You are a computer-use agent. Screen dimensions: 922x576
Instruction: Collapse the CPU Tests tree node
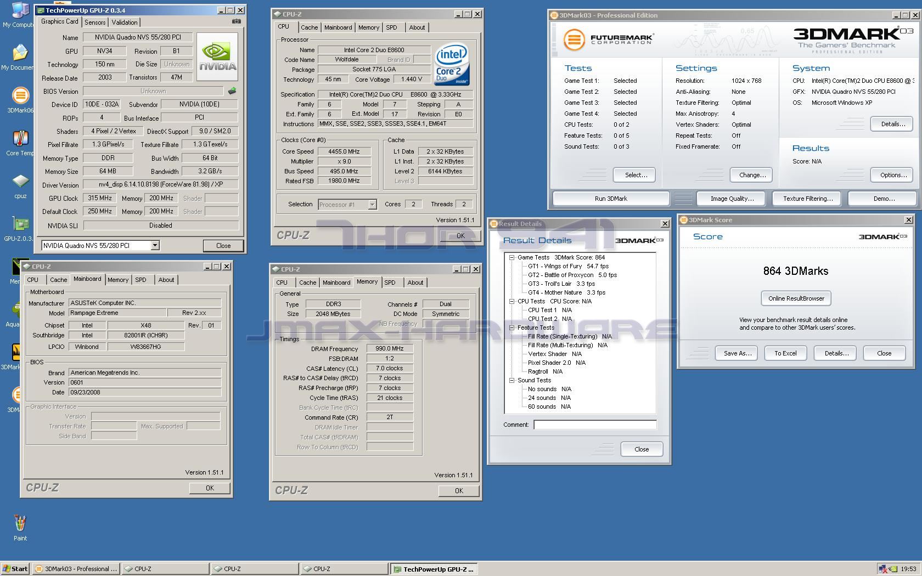(x=511, y=301)
